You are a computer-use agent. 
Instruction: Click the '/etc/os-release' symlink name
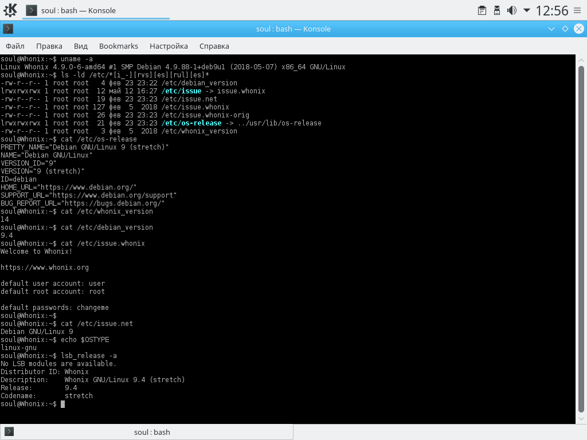coord(191,123)
